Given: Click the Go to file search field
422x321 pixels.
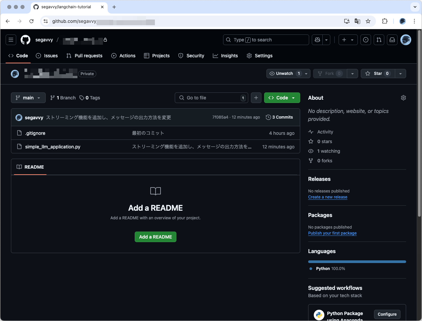Looking at the screenshot, I should (211, 98).
